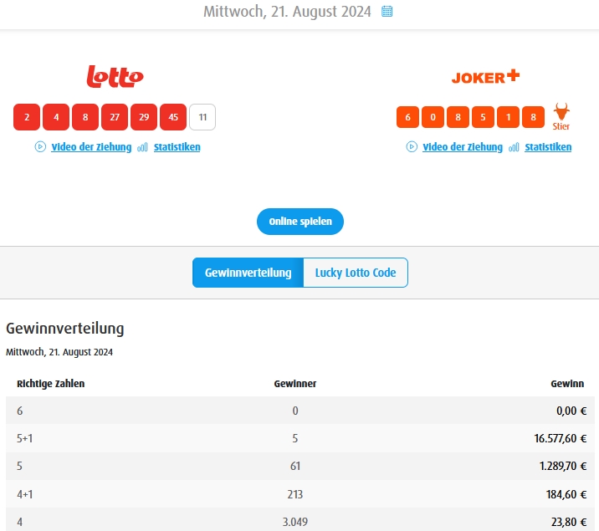Click Lotto ball number 29

144,117
